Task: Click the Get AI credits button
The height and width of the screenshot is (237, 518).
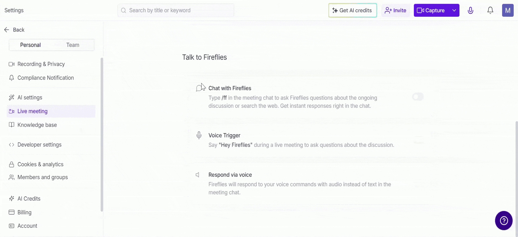Action: (352, 11)
